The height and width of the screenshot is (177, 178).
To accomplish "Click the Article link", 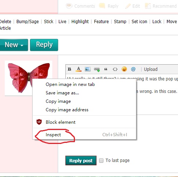I will [x=5, y=28].
